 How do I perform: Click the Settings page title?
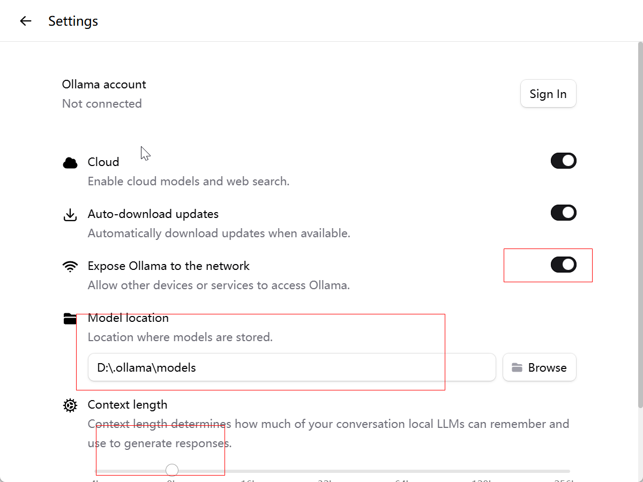[x=73, y=21]
